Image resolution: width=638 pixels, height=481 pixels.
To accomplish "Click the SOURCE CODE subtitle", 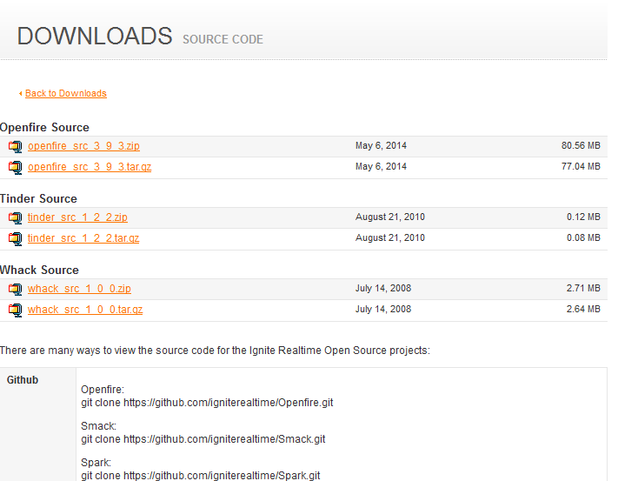I will [x=223, y=39].
